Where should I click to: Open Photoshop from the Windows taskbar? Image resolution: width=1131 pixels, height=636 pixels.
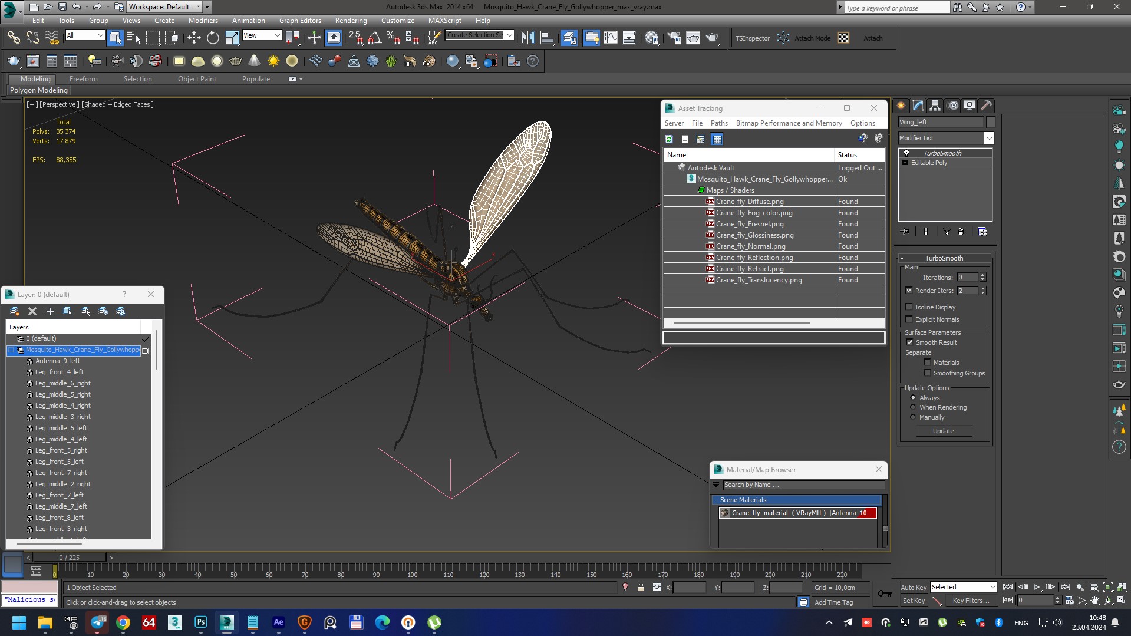201,622
